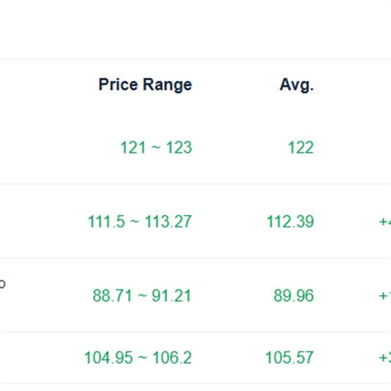Sort by the Avg. column header
This screenshot has height=391, width=391.
click(297, 85)
